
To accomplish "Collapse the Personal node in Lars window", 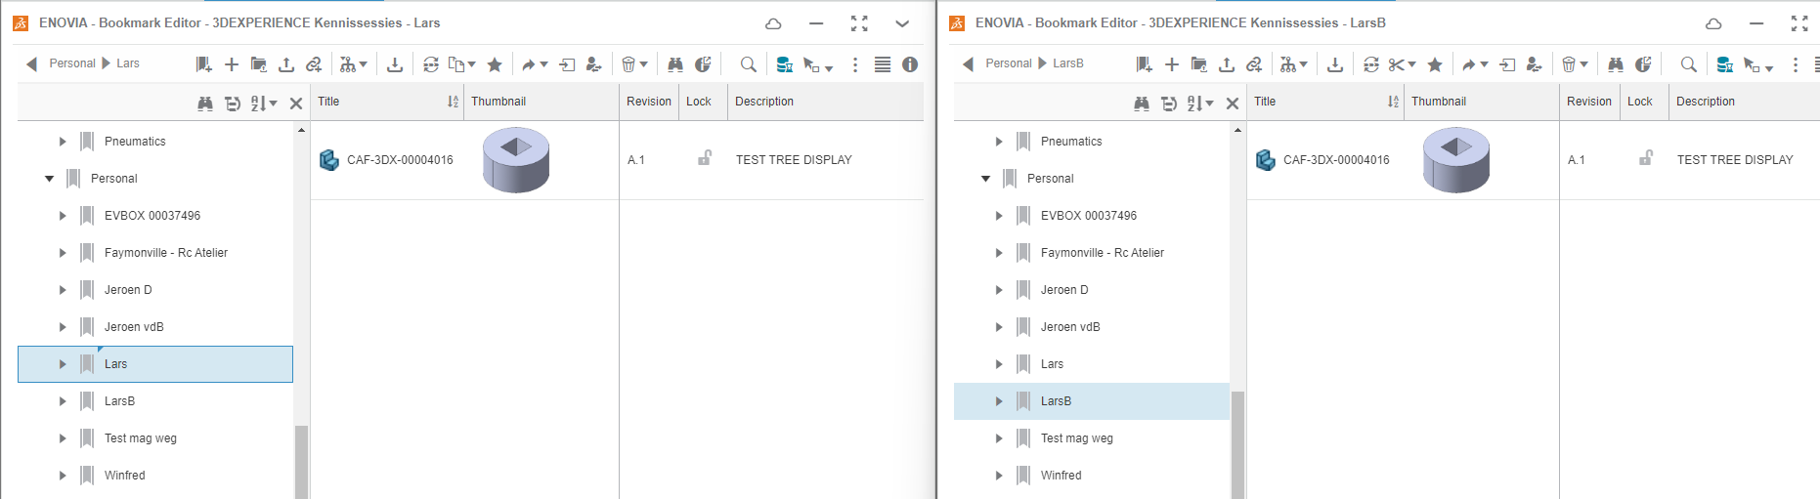I will tap(49, 179).
